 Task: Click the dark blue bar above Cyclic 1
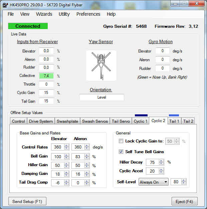click(x=141, y=115)
